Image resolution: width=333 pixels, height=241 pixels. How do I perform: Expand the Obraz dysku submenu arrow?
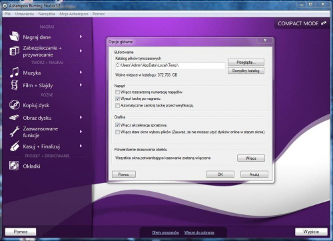[x=81, y=117]
